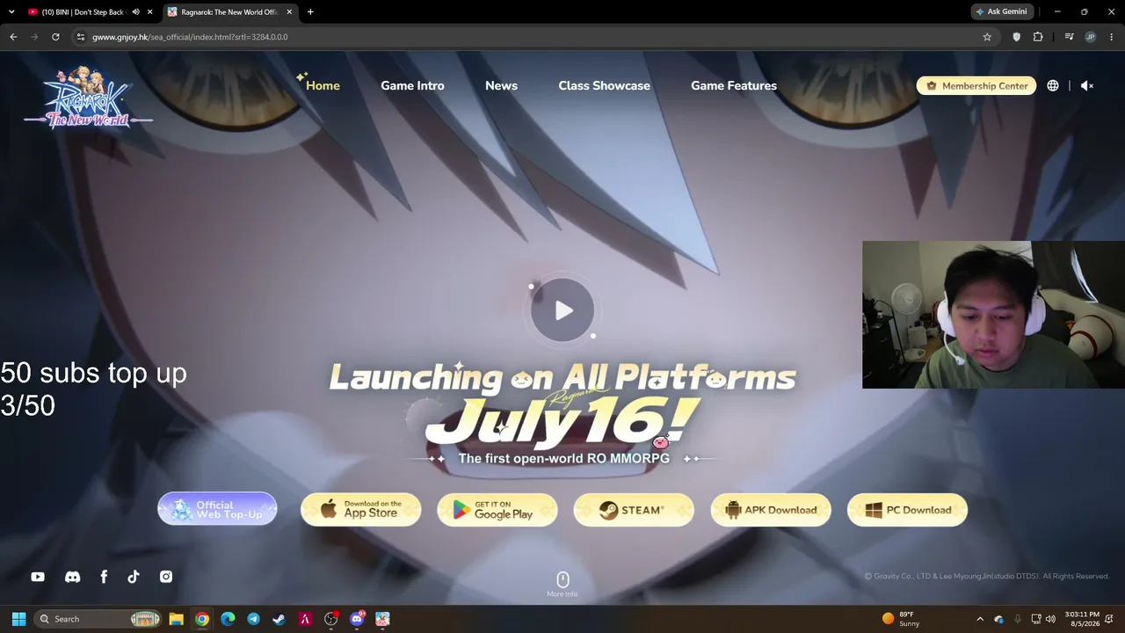Open the JP profile avatar

(x=1091, y=37)
